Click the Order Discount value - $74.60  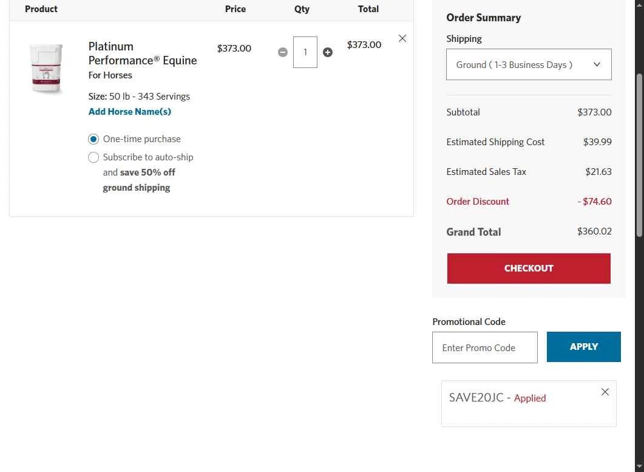[x=594, y=202]
